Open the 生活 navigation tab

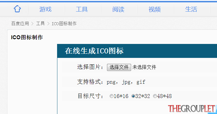pyautogui.click(x=191, y=9)
